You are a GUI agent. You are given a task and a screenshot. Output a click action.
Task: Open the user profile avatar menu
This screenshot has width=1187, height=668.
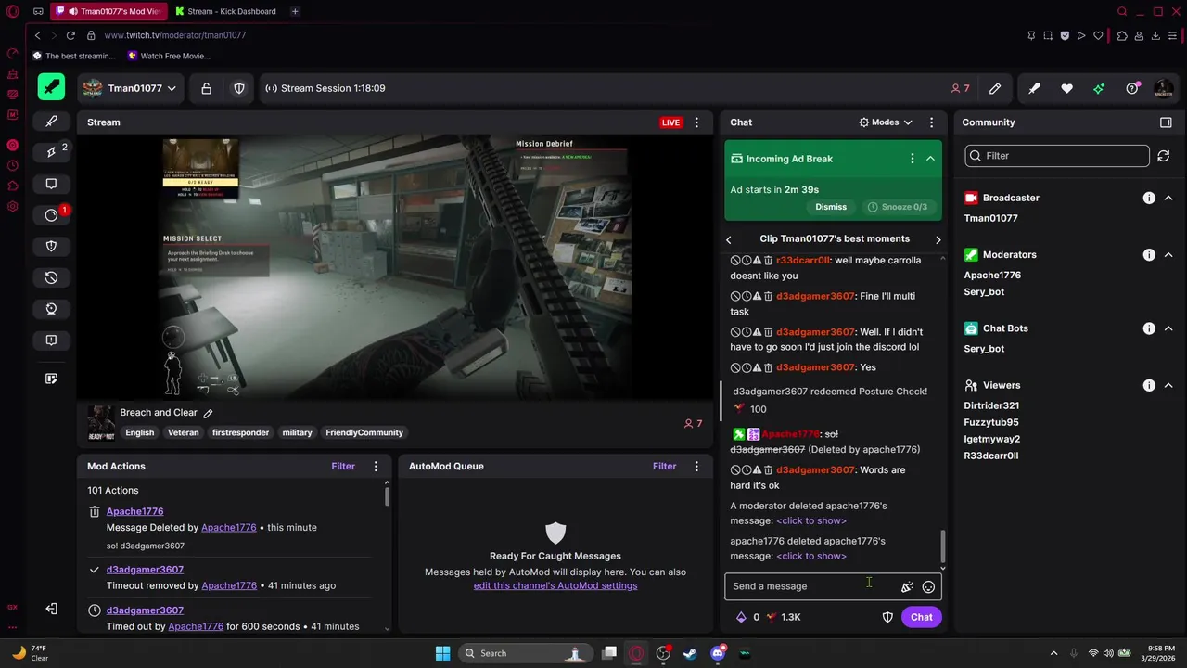(1163, 88)
